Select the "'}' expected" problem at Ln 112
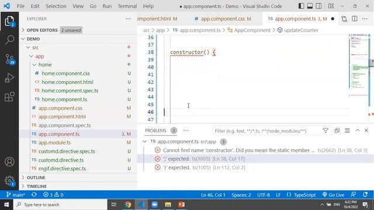The image size is (374, 210). [255, 167]
